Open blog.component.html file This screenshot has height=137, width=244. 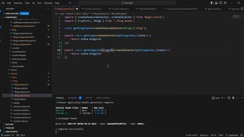[x=24, y=37]
